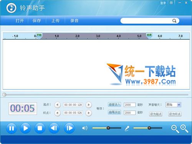Click the playback progress slider handle
The image size is (192, 144).
[x=4, y=95]
